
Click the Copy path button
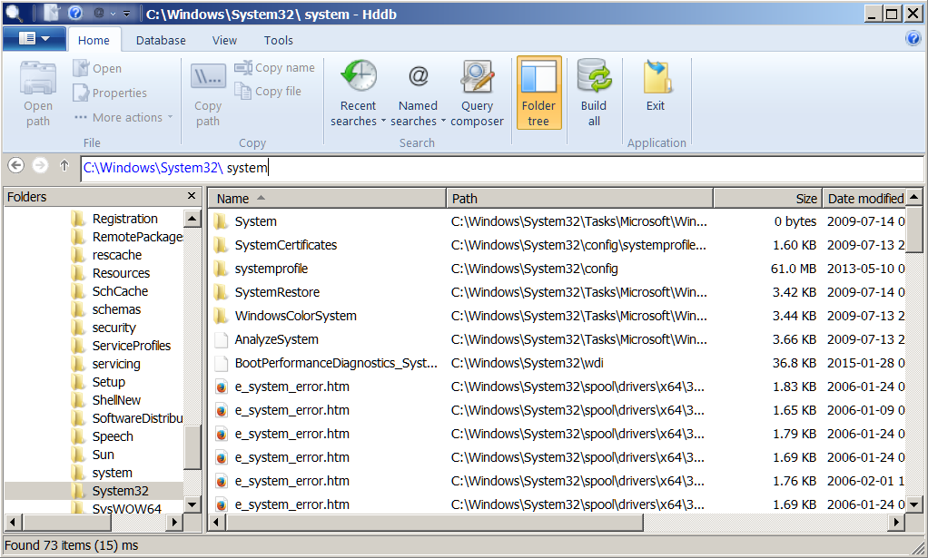208,93
